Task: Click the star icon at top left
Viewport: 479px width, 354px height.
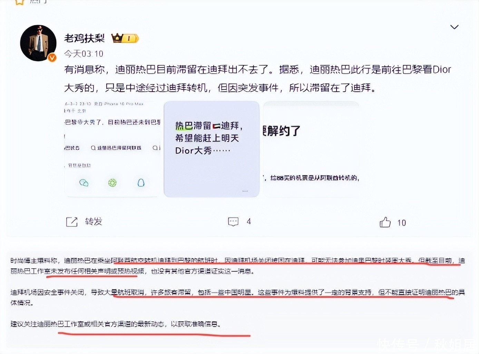Action: coord(20,2)
